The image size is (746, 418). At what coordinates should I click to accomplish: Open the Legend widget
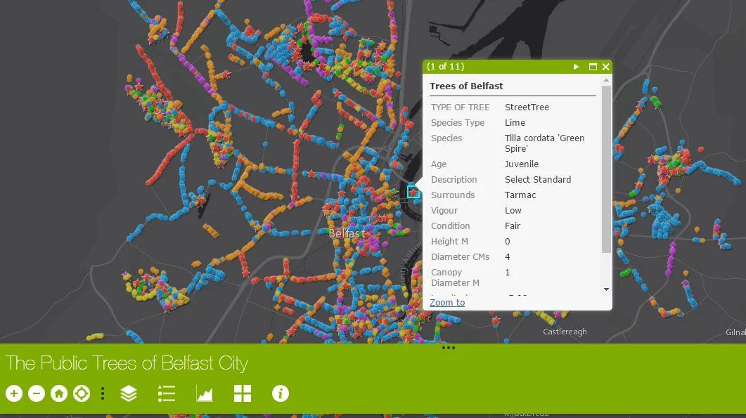click(167, 393)
